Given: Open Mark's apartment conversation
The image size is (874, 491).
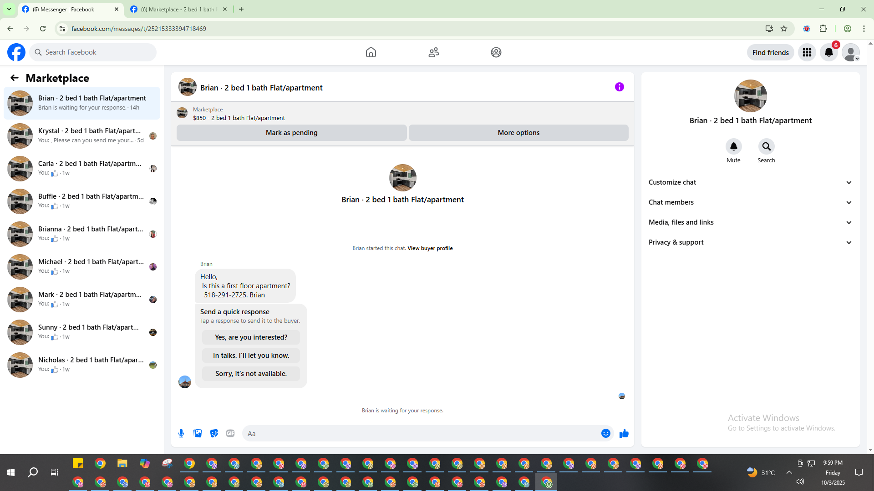Looking at the screenshot, I should pyautogui.click(x=82, y=300).
